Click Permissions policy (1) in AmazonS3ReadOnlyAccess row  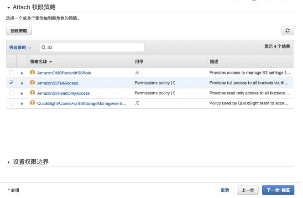pyautogui.click(x=155, y=93)
